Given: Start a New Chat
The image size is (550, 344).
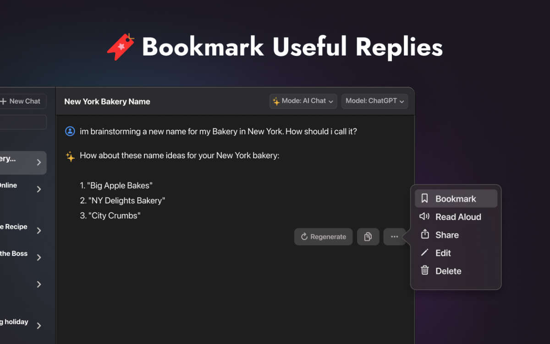Looking at the screenshot, I should click(x=21, y=101).
